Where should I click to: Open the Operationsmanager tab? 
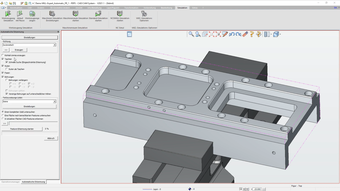(x=10, y=182)
